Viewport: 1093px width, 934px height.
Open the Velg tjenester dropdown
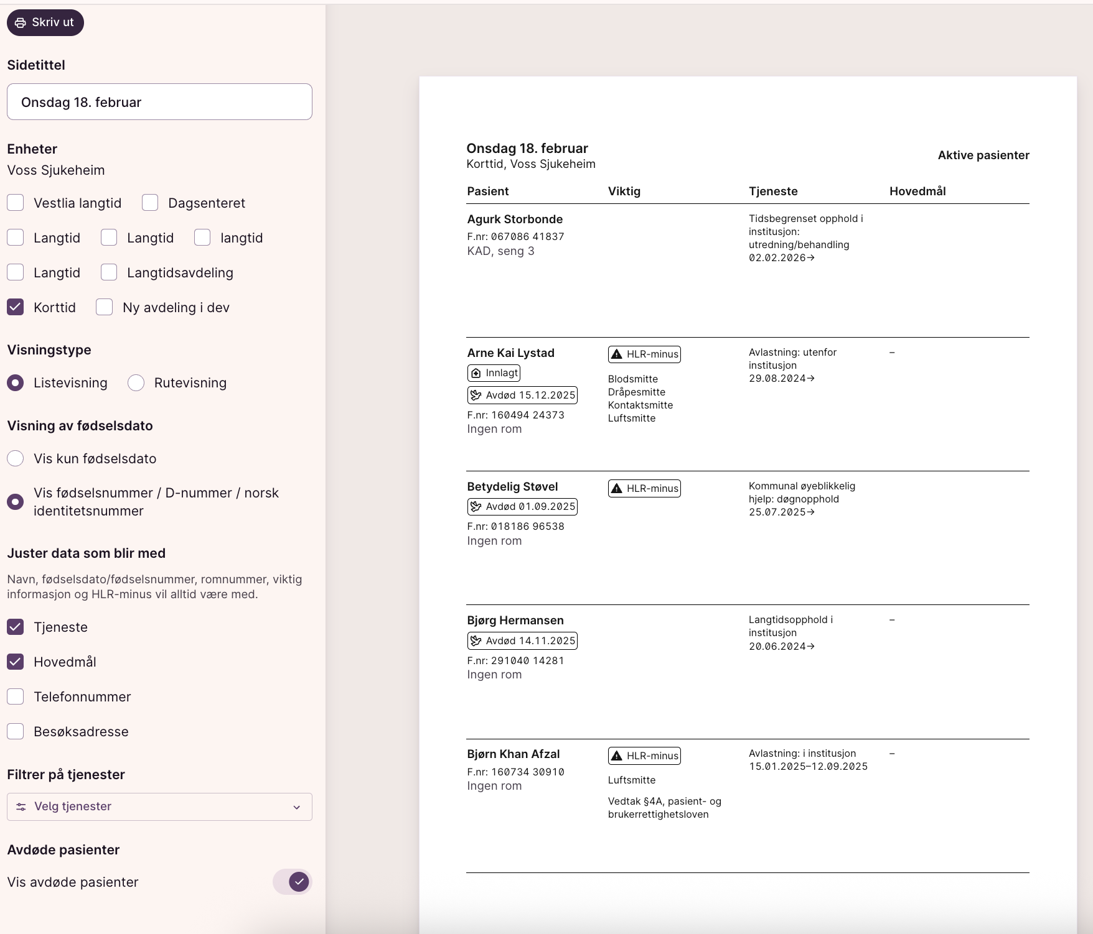[x=159, y=807]
